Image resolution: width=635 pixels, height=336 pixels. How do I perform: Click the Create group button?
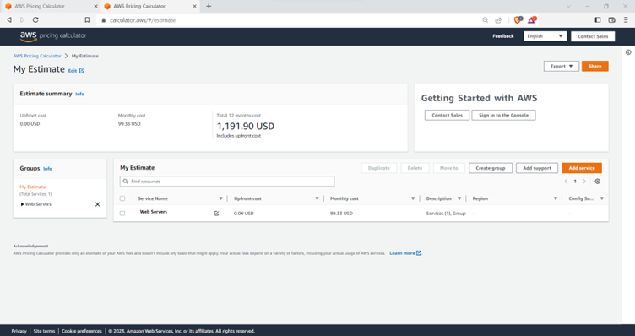click(491, 168)
